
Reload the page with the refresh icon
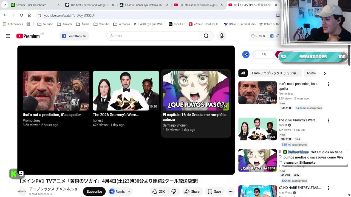pyautogui.click(x=21, y=15)
